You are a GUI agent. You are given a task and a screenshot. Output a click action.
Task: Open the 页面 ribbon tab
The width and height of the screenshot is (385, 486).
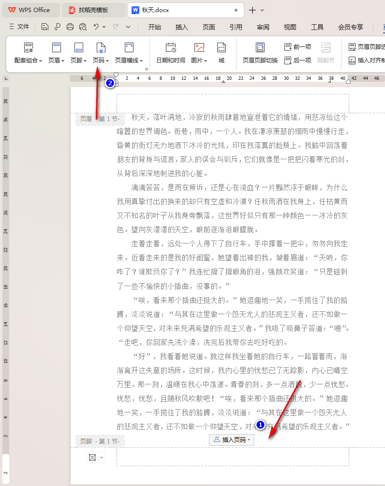pos(209,27)
